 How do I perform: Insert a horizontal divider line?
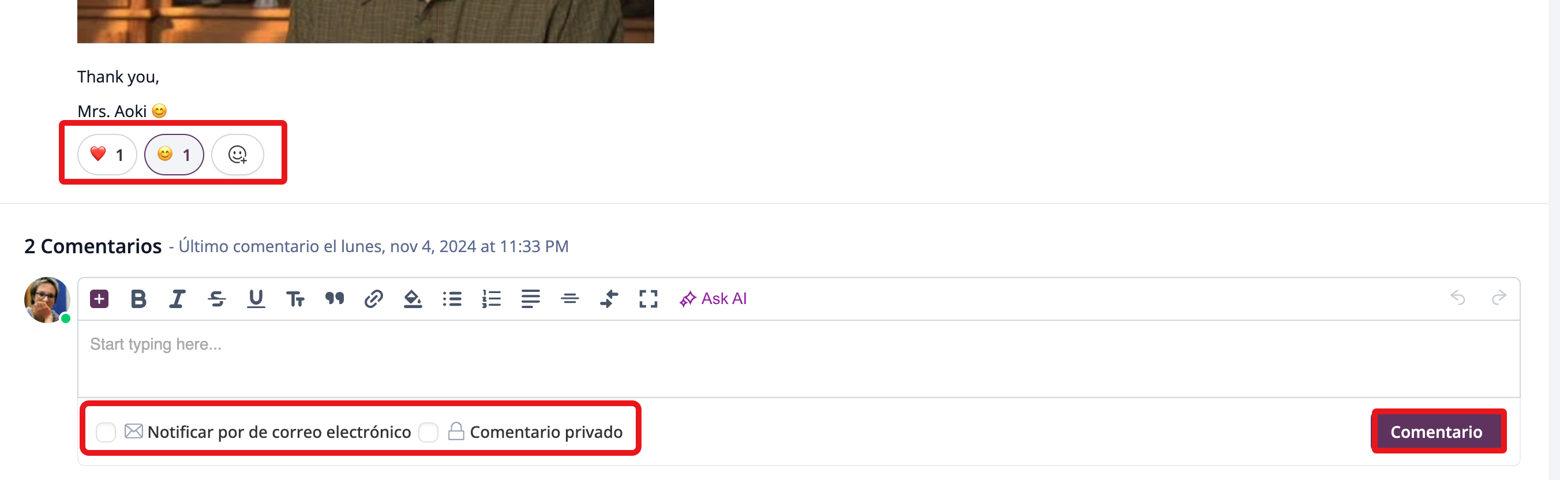(570, 299)
